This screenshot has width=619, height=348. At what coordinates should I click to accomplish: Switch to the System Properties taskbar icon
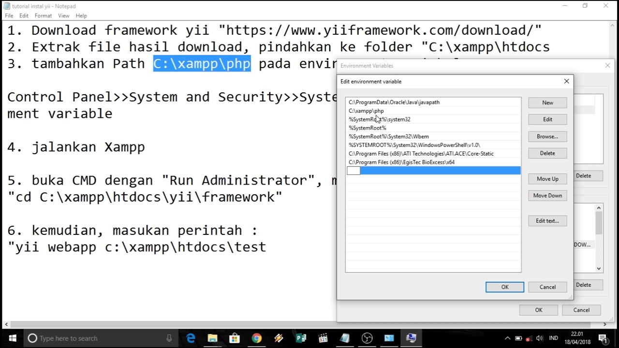pos(411,338)
